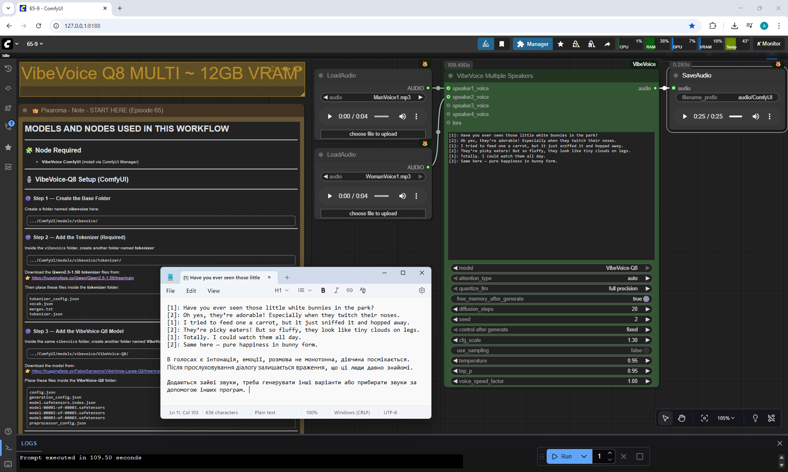Click the Qwen2.5-1.5B huggingface link
788x472 pixels.
[82, 278]
